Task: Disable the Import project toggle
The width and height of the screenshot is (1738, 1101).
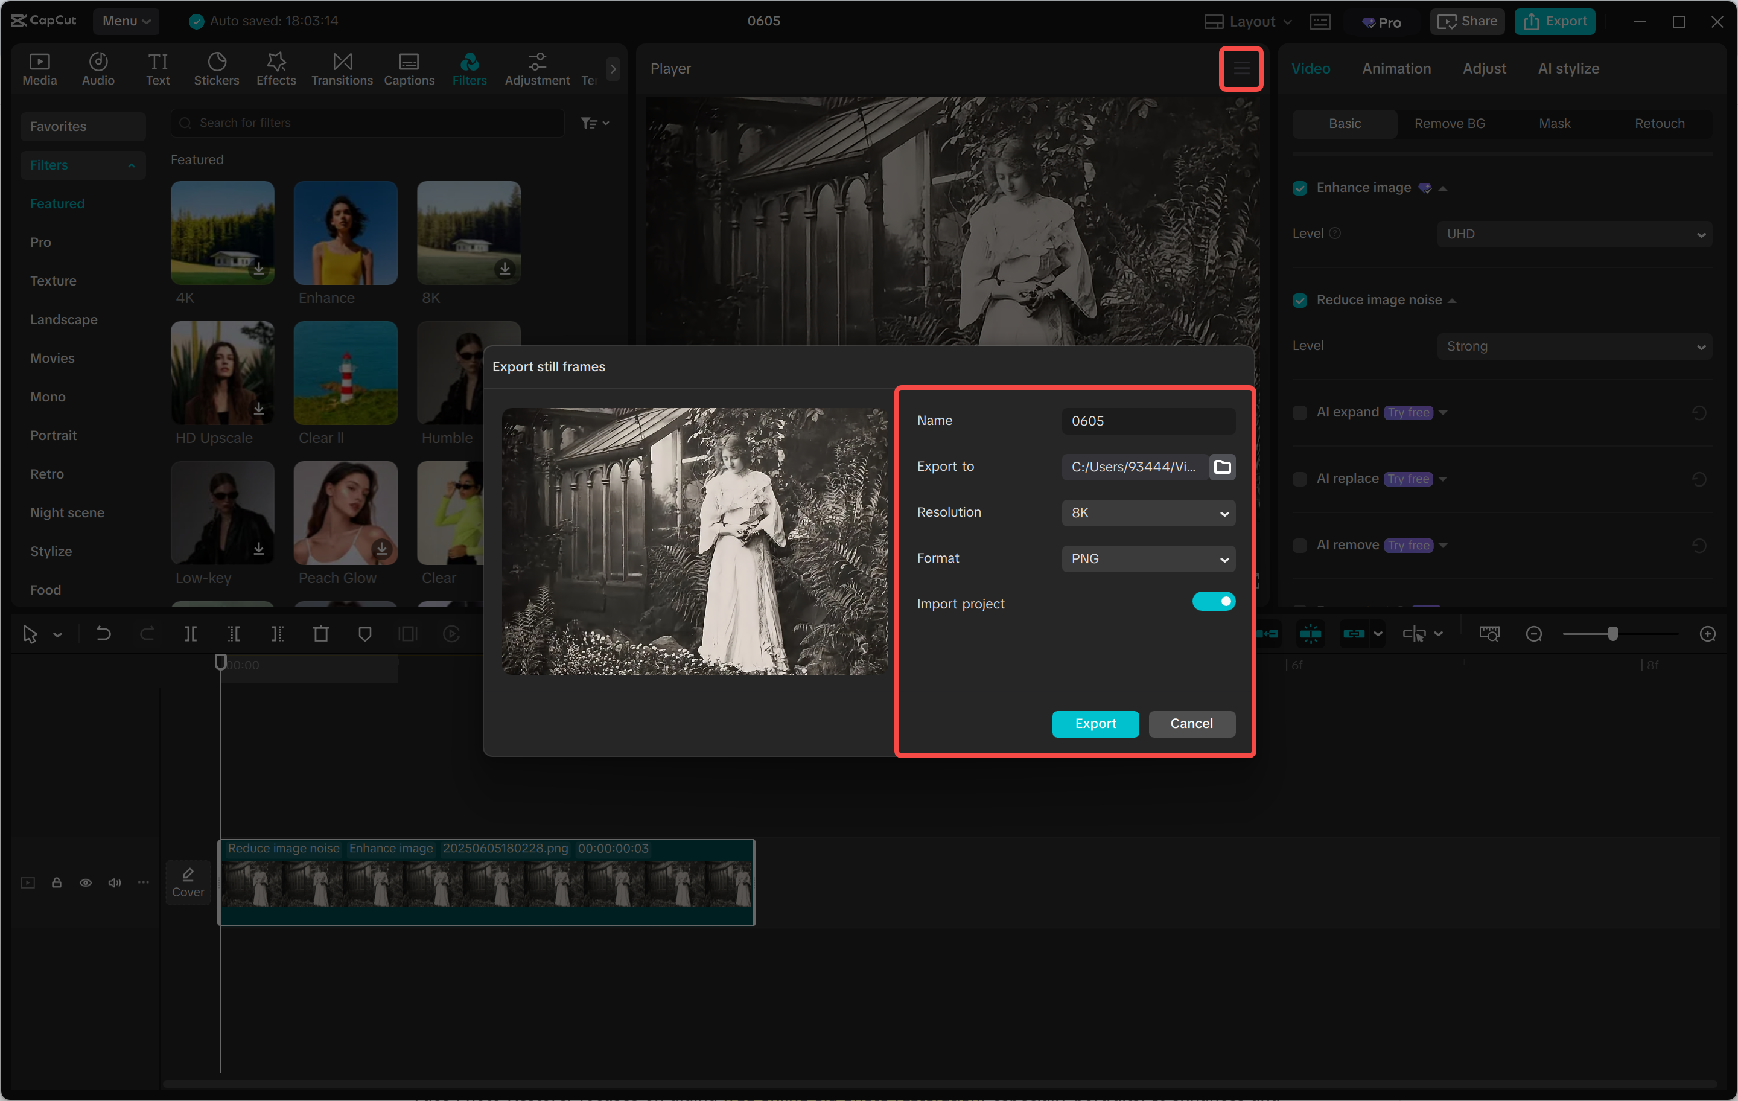Action: pos(1214,601)
